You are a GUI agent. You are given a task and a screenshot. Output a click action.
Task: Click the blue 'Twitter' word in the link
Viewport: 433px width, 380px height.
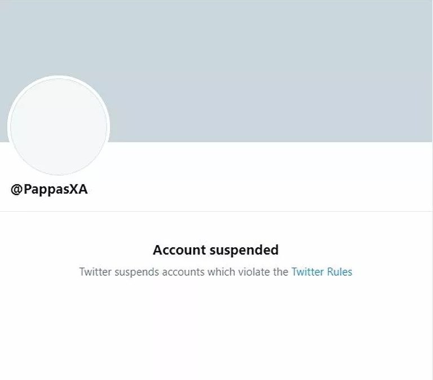point(308,272)
